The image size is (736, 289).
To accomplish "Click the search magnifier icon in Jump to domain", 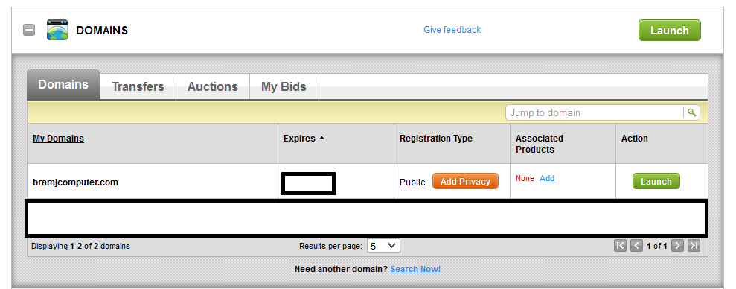I will tap(691, 112).
